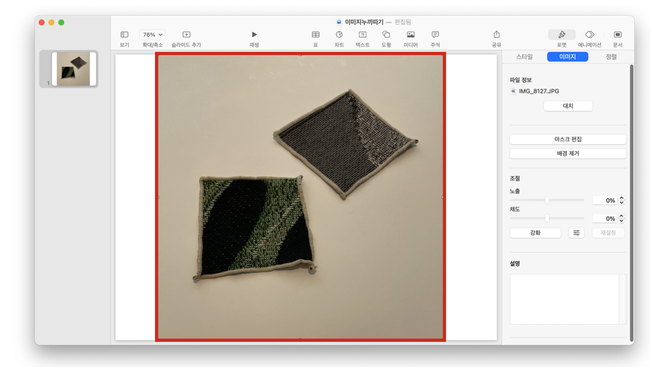The height and width of the screenshot is (374, 653).
Task: Click the 채도 saturation slider handle
Action: (x=547, y=218)
